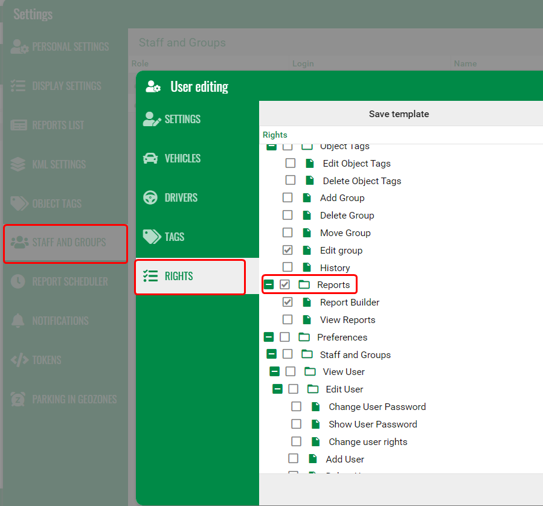Image resolution: width=543 pixels, height=506 pixels.
Task: Click the user-gear icon beside Settings
Action: coord(152,119)
